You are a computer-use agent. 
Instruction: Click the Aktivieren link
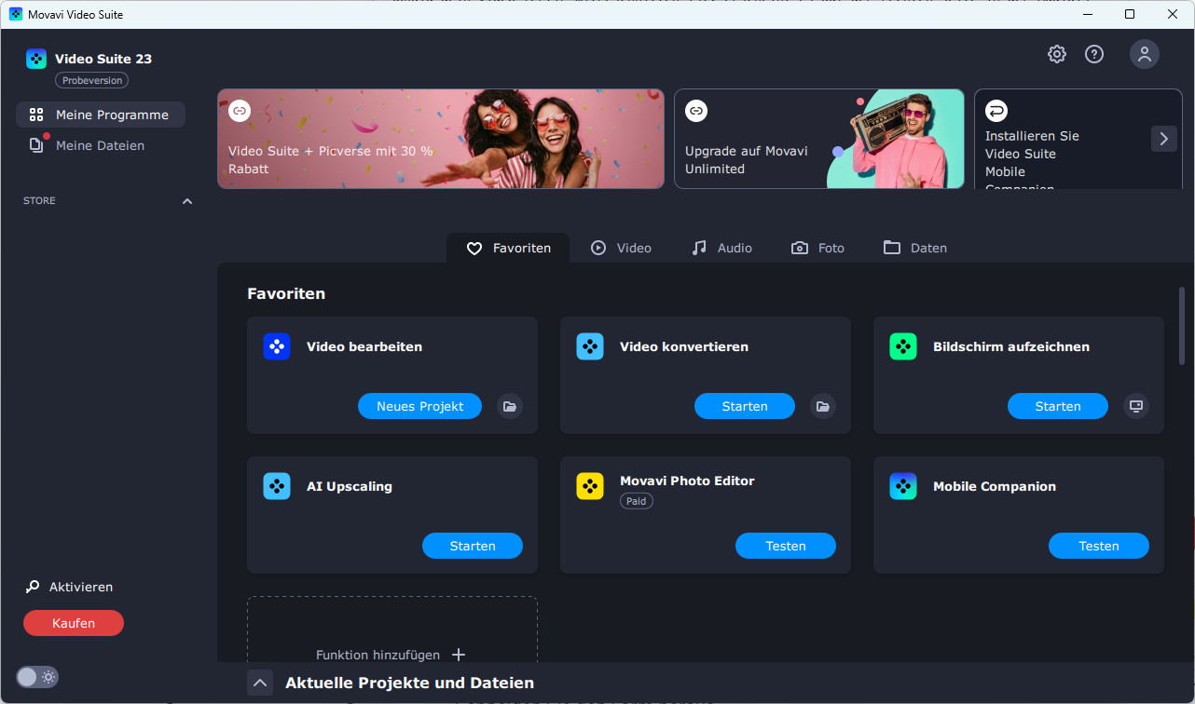tap(81, 587)
